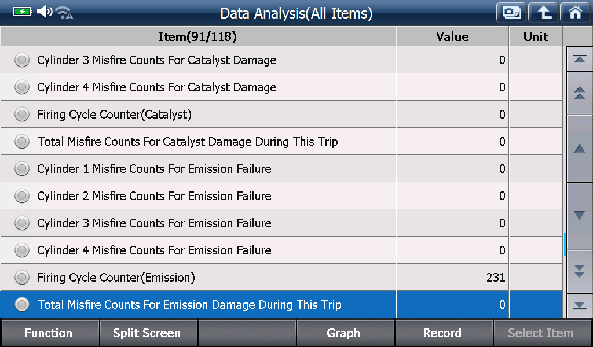Screen dimensions: 593x347
Task: Go back using the up-arrow icon
Action: point(543,13)
